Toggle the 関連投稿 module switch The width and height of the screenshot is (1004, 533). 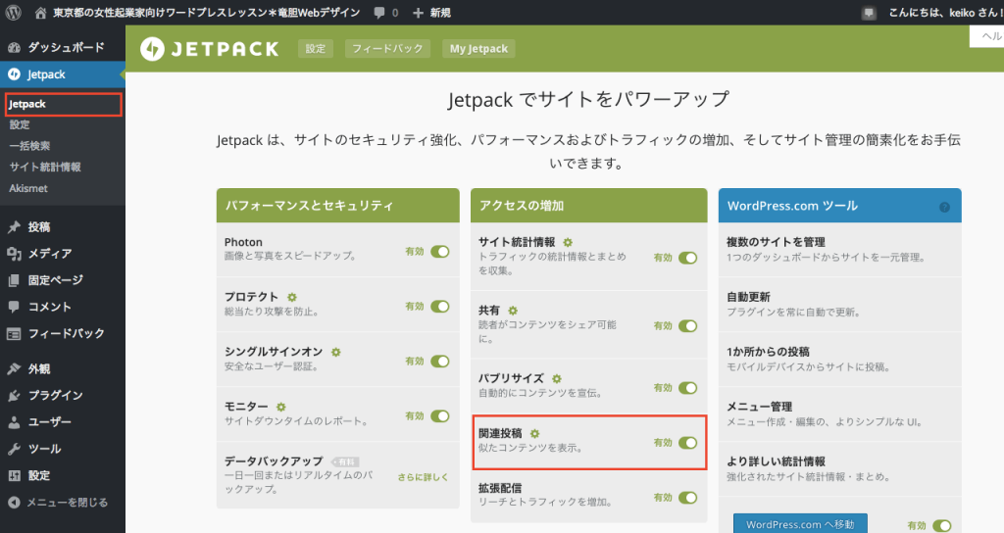coord(687,443)
